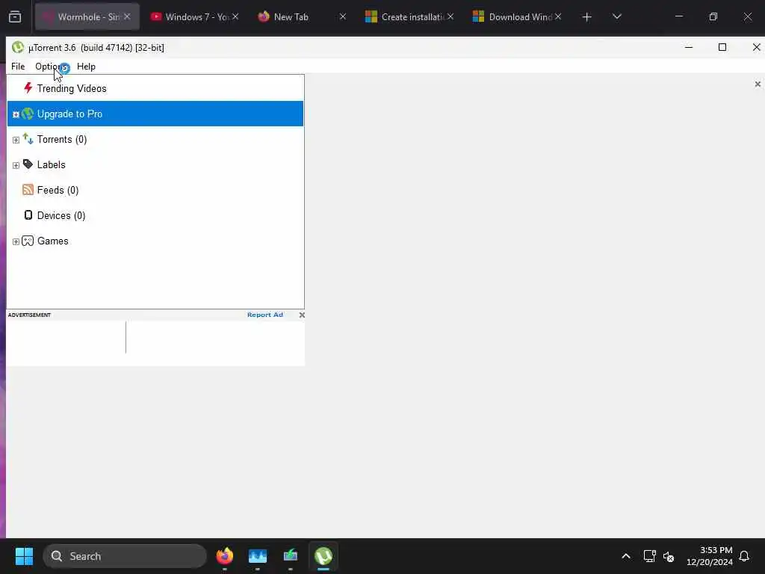The height and width of the screenshot is (574, 765).
Task: Close the Create installation tab
Action: [450, 16]
